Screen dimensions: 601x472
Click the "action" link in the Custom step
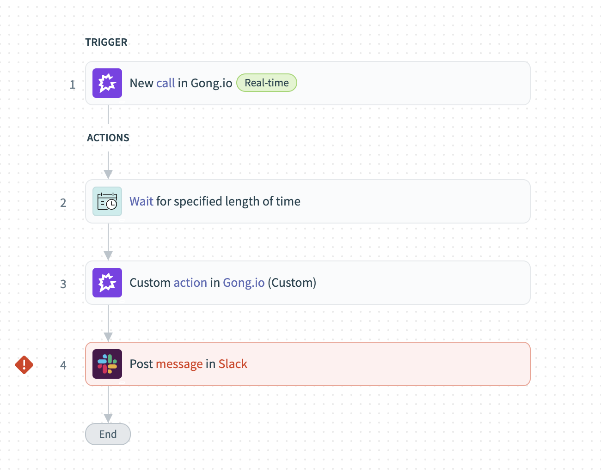coord(190,283)
